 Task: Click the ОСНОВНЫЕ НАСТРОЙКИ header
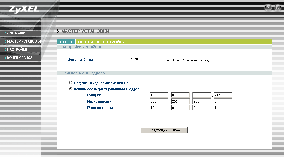point(102,42)
